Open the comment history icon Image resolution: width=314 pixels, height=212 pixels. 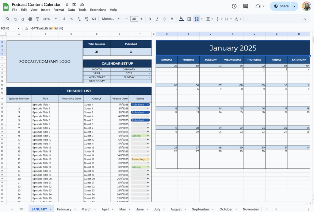click(245, 6)
